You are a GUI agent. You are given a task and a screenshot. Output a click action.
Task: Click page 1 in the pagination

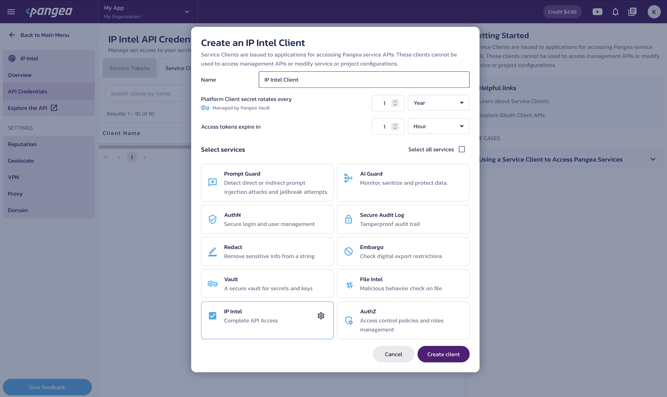(132, 157)
